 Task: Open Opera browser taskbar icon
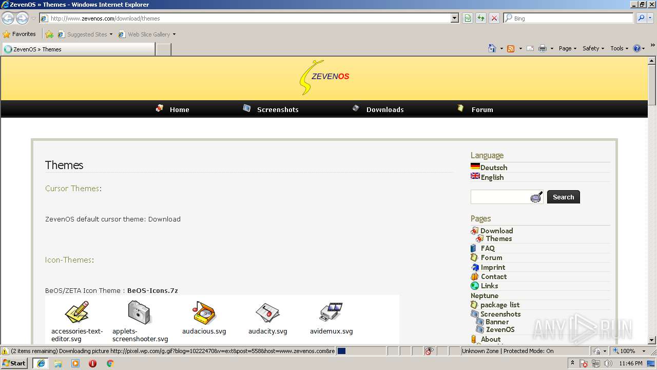tap(92, 363)
